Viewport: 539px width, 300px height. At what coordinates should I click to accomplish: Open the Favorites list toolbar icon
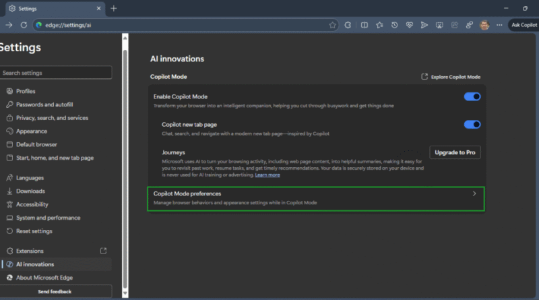click(x=379, y=25)
